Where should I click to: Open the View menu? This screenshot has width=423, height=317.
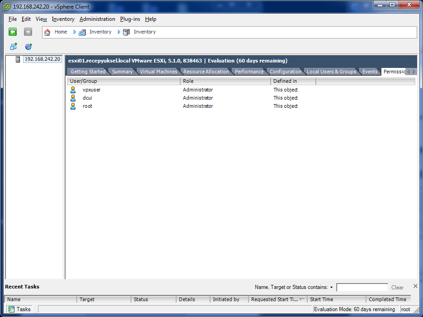tap(41, 19)
